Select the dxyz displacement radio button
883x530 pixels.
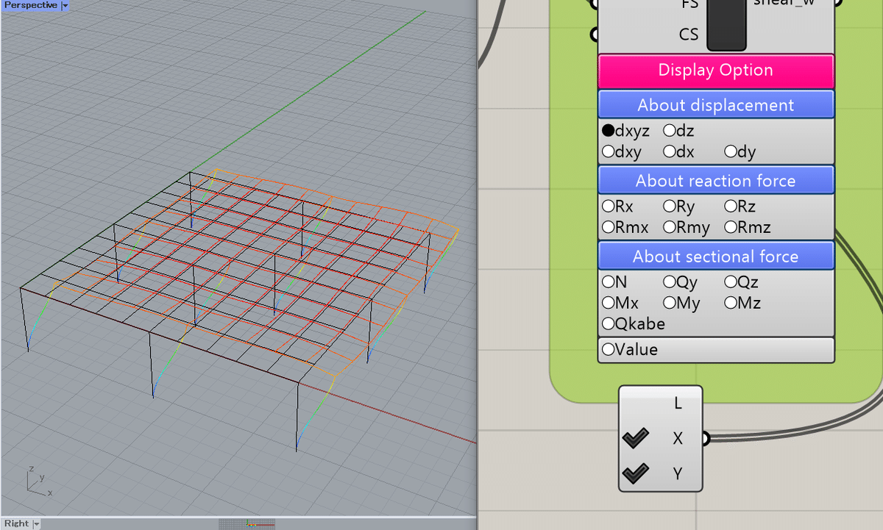coord(609,132)
